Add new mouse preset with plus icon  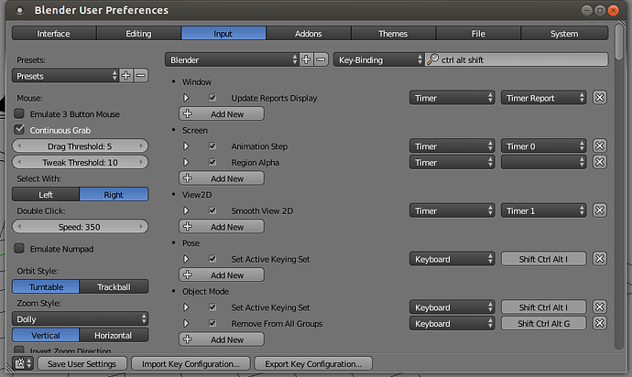click(126, 75)
